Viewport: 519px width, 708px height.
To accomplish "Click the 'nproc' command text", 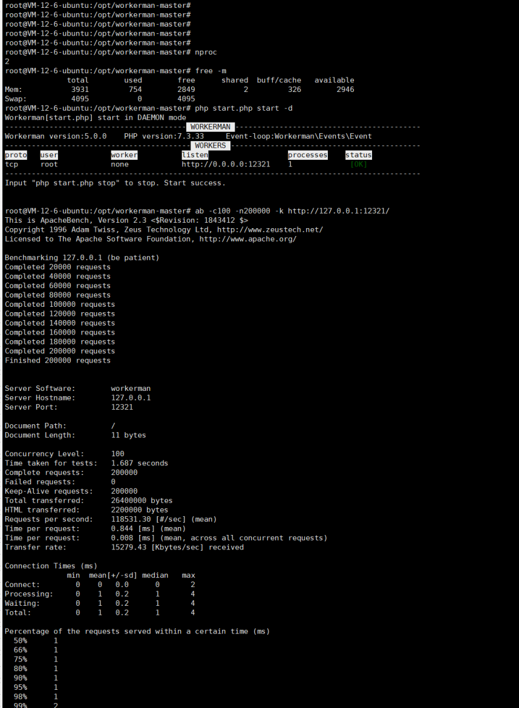I will (206, 53).
